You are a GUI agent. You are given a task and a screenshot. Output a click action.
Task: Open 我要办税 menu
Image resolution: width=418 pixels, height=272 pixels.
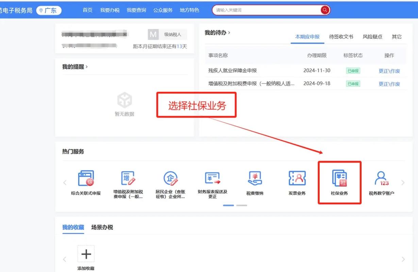click(x=110, y=10)
